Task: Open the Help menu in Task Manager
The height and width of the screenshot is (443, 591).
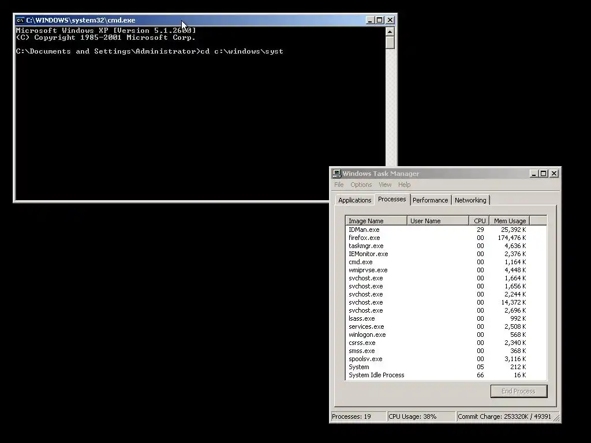Action: coord(405,185)
